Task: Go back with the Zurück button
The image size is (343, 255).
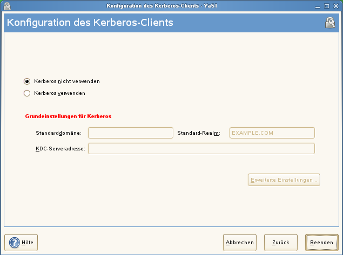Action: click(x=280, y=243)
